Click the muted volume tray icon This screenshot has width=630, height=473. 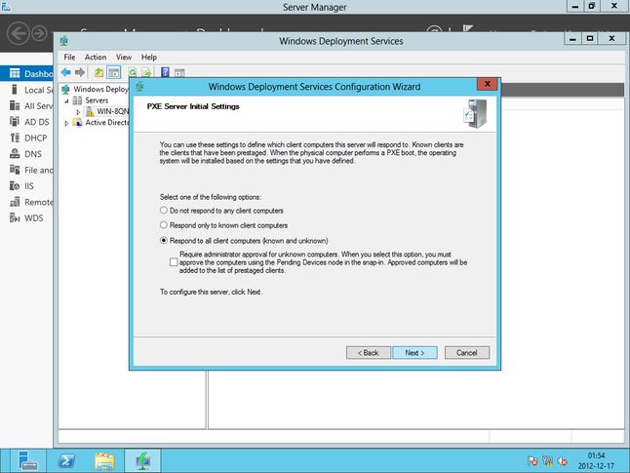pos(562,461)
